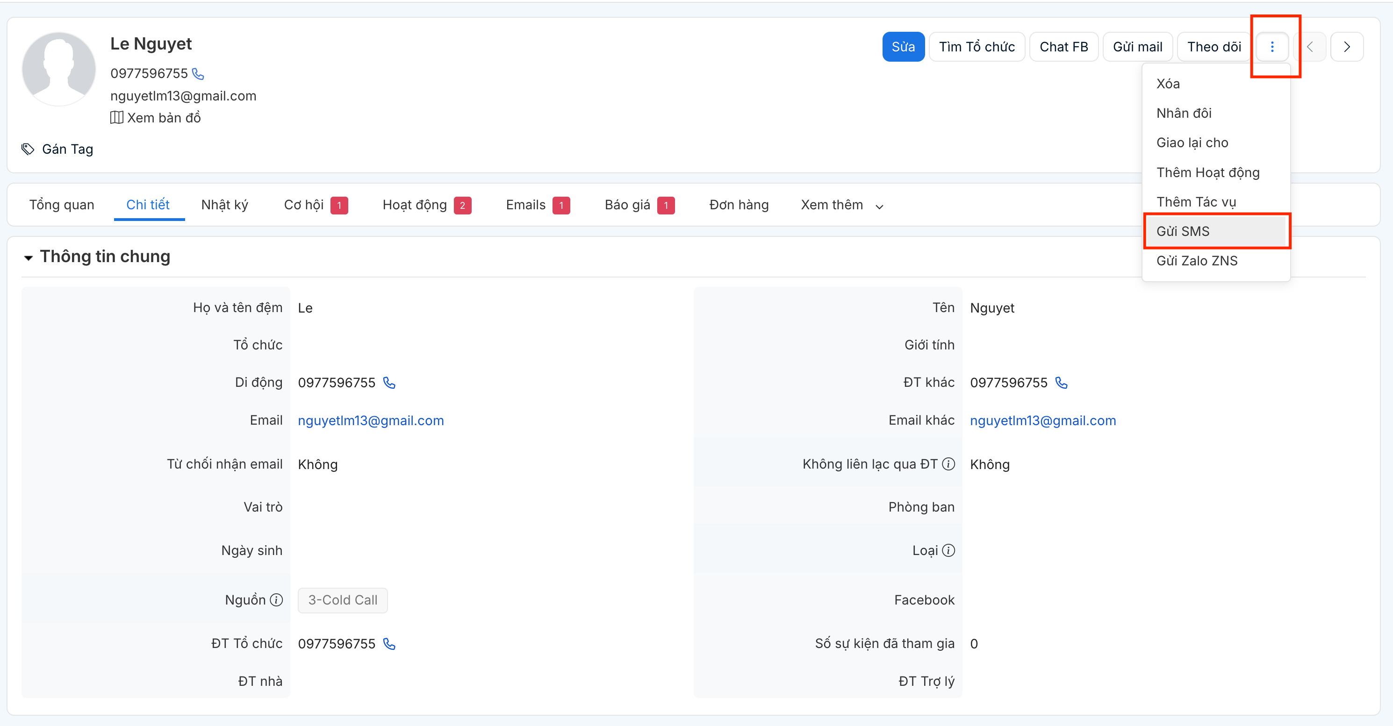Click the info icon next to Nguồn
Image resolution: width=1393 pixels, height=726 pixels.
click(x=276, y=600)
